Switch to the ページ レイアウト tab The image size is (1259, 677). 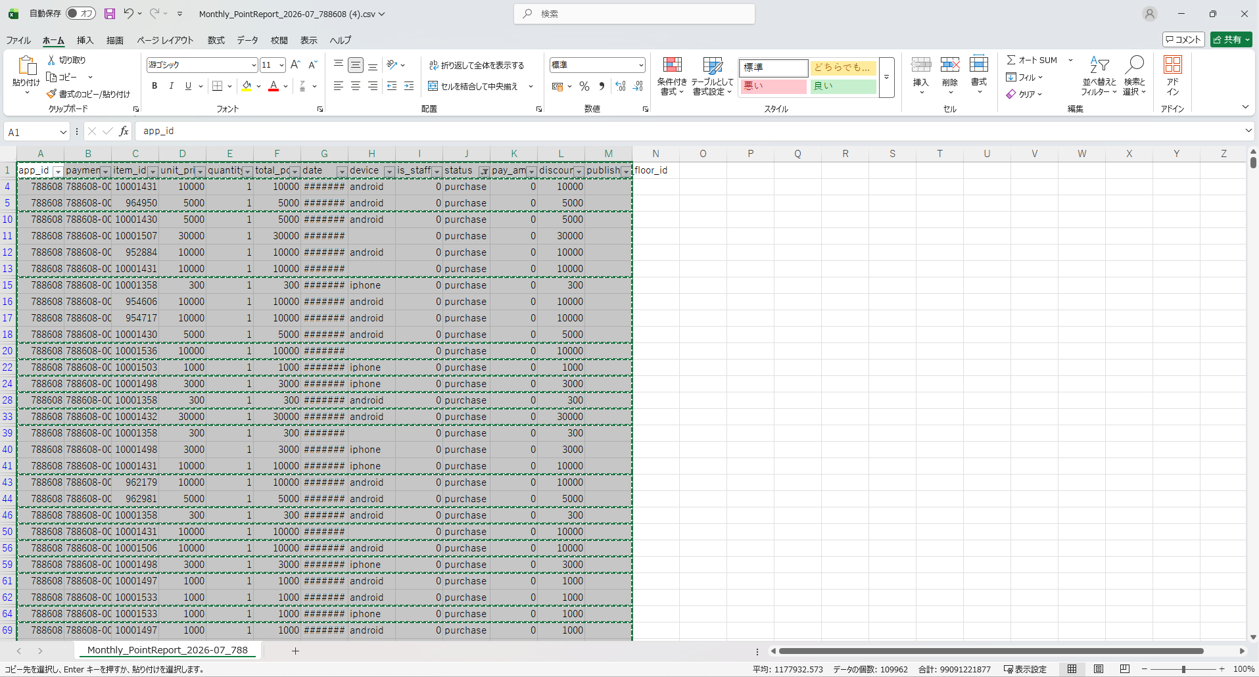pyautogui.click(x=165, y=40)
